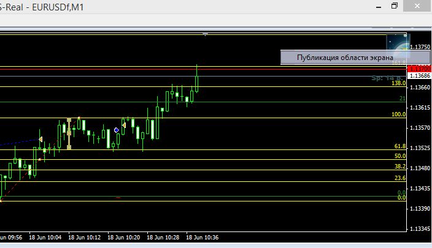This screenshot has height=248, width=432.
Task: Click the "Sp: 14 p." spread label
Action: point(387,78)
